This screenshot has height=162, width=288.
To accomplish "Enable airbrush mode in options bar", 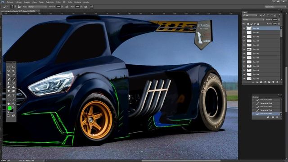I will coord(86,7).
